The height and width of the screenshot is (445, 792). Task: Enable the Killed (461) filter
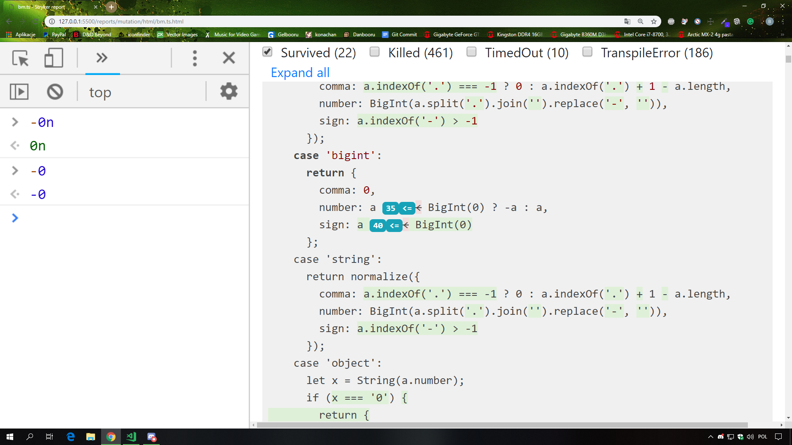pos(375,52)
